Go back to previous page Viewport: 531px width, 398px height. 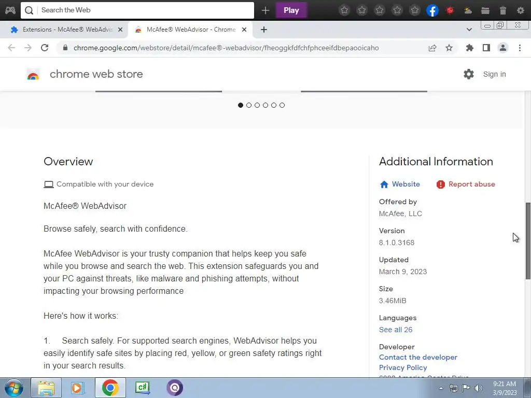[x=11, y=48]
